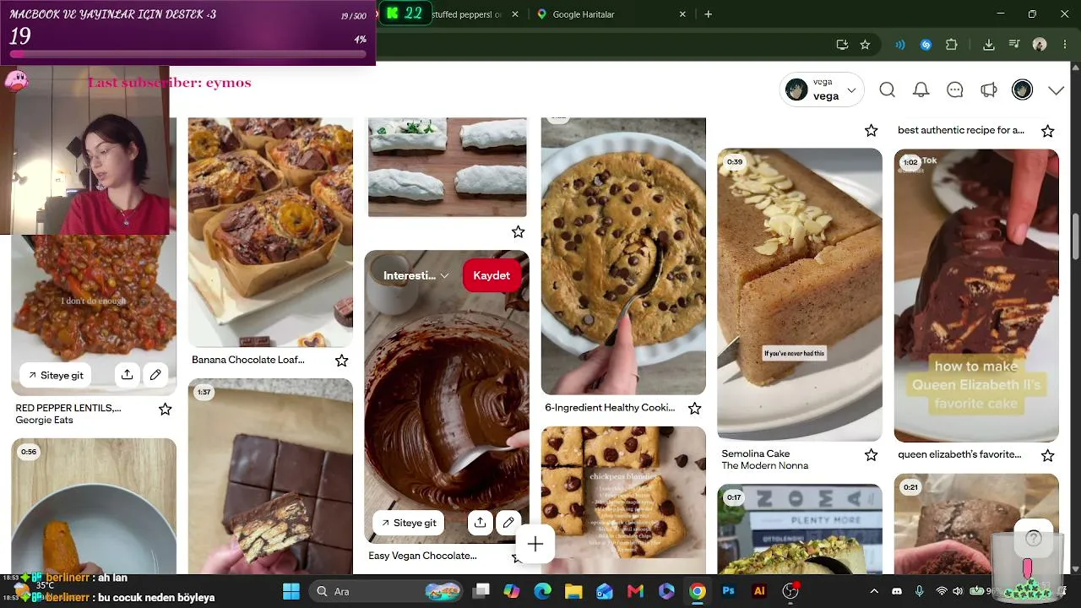
Task: Edit the red pepper lentils pin
Action: [155, 375]
